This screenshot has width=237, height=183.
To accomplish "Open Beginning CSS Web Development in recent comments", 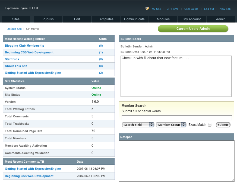I will pos(29,176).
